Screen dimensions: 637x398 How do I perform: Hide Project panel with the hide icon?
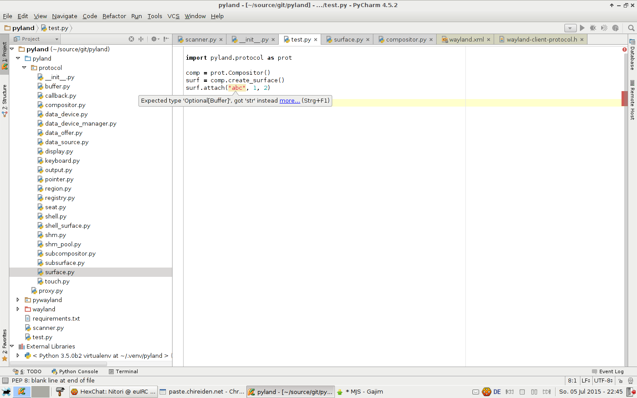(x=166, y=39)
